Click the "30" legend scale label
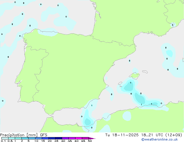The width and height of the screenshot is (184, 142). (x=63, y=141)
